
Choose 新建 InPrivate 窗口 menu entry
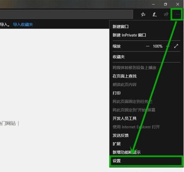129,35
